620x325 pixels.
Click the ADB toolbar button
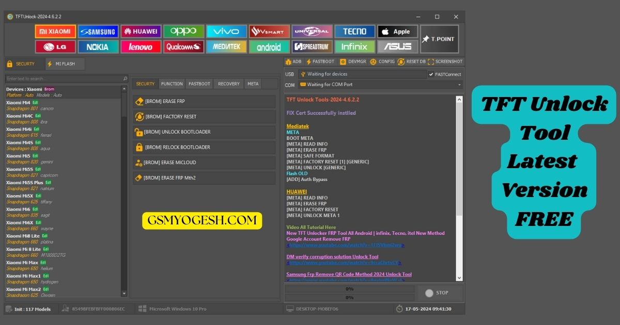pyautogui.click(x=293, y=61)
